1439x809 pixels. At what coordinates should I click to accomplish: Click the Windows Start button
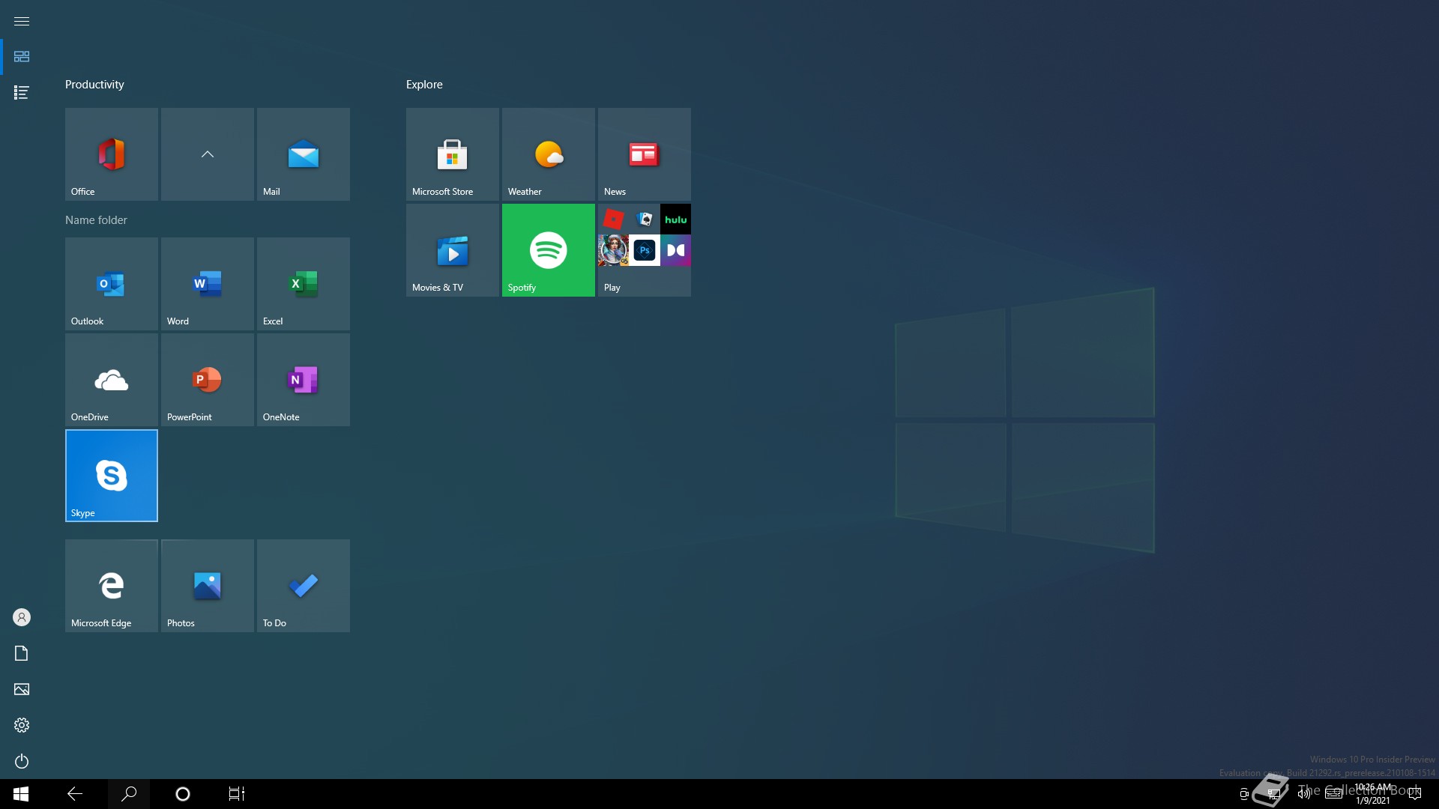point(21,794)
